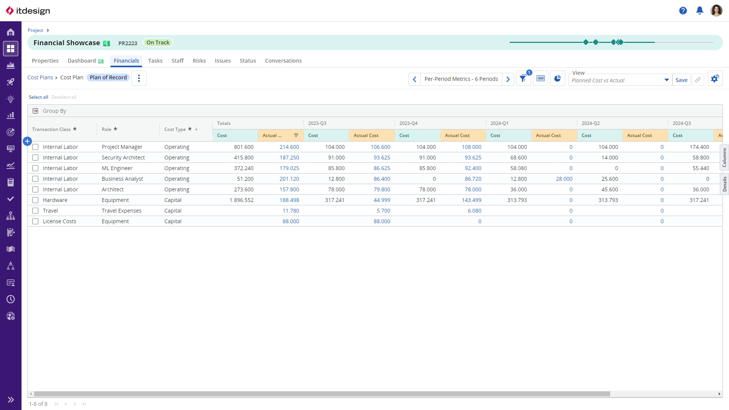Open the pie chart view icon
729x410 pixels.
557,79
